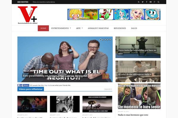The height and width of the screenshot is (118, 178).
Task: Select the fourth slider dot
Action: tap(108, 40)
